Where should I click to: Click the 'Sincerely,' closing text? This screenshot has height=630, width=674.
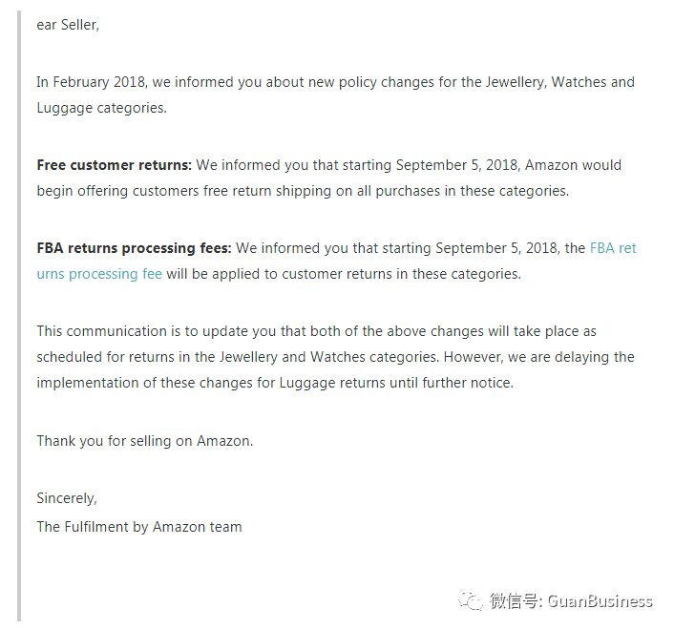pos(67,498)
